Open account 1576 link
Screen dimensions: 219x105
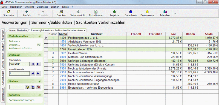coord(63,41)
